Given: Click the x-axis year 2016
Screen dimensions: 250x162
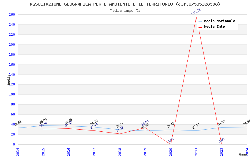Looking at the screenshot, I should pos(69,152).
